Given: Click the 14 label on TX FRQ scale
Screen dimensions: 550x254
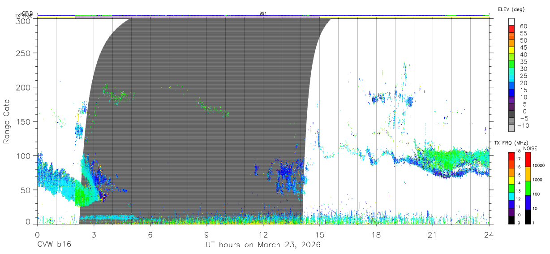Looking at the screenshot, I should pos(518,183).
